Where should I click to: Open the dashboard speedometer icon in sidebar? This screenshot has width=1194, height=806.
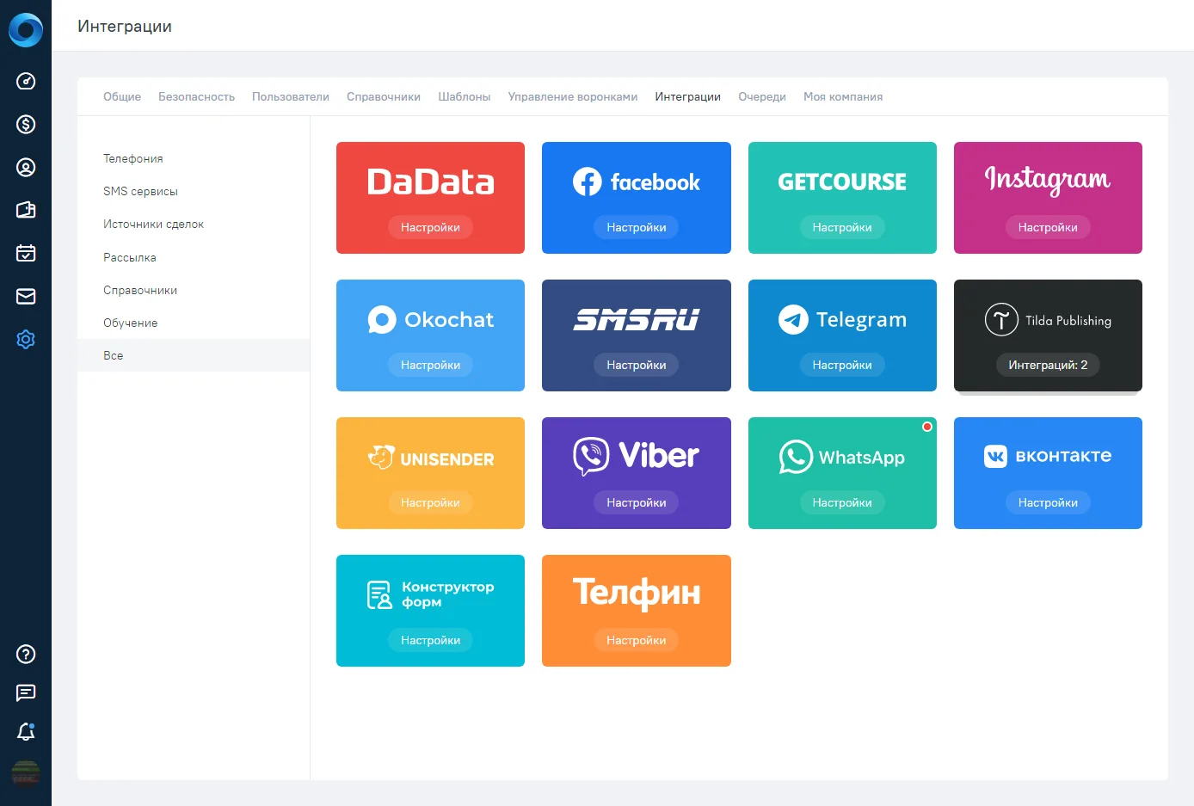click(x=26, y=82)
